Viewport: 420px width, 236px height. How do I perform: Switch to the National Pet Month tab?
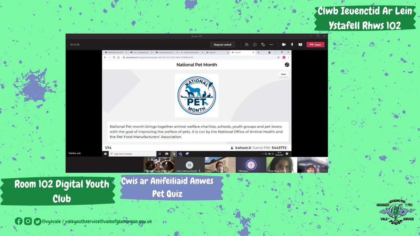192,52
